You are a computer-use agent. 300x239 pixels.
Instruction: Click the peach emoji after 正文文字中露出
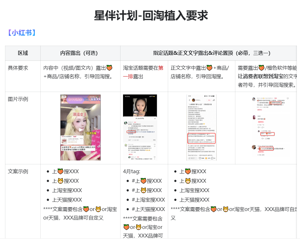click(x=209, y=68)
